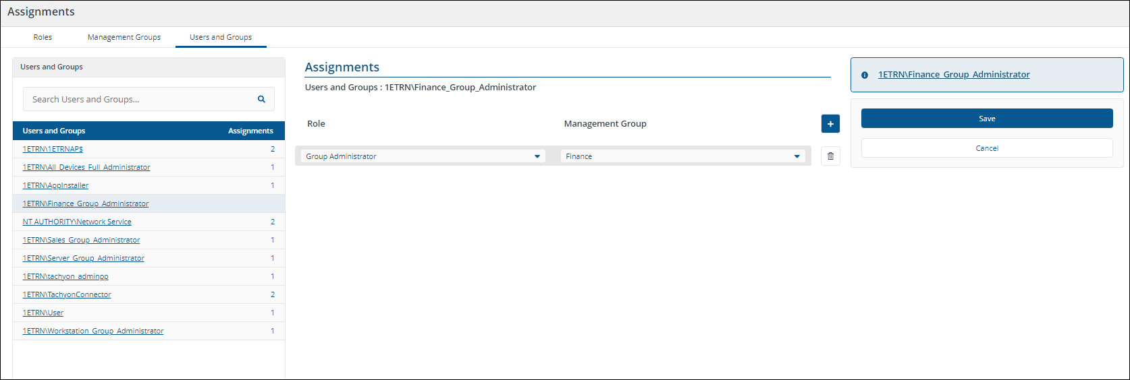Cancel the assignment edit
The height and width of the screenshot is (380, 1130).
[986, 148]
